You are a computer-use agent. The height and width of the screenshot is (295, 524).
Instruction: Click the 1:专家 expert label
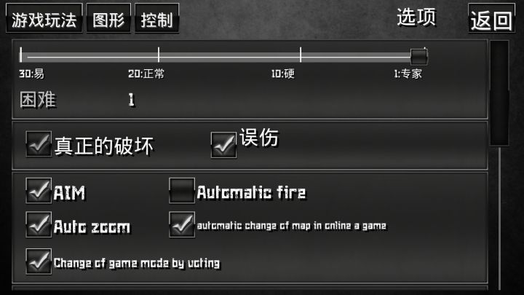point(408,74)
